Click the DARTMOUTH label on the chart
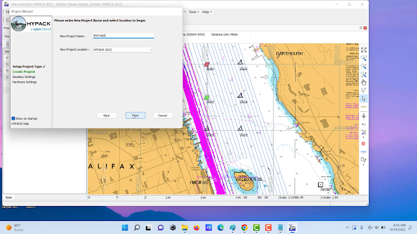The width and height of the screenshot is (417, 234). pos(289,53)
